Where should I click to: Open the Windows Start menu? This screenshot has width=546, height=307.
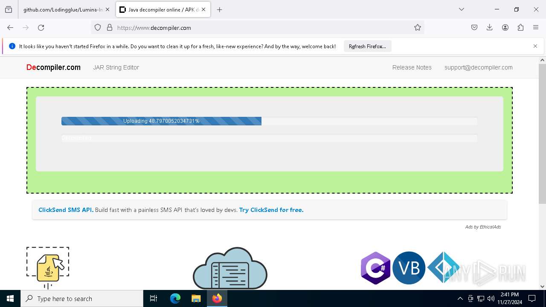pos(10,298)
